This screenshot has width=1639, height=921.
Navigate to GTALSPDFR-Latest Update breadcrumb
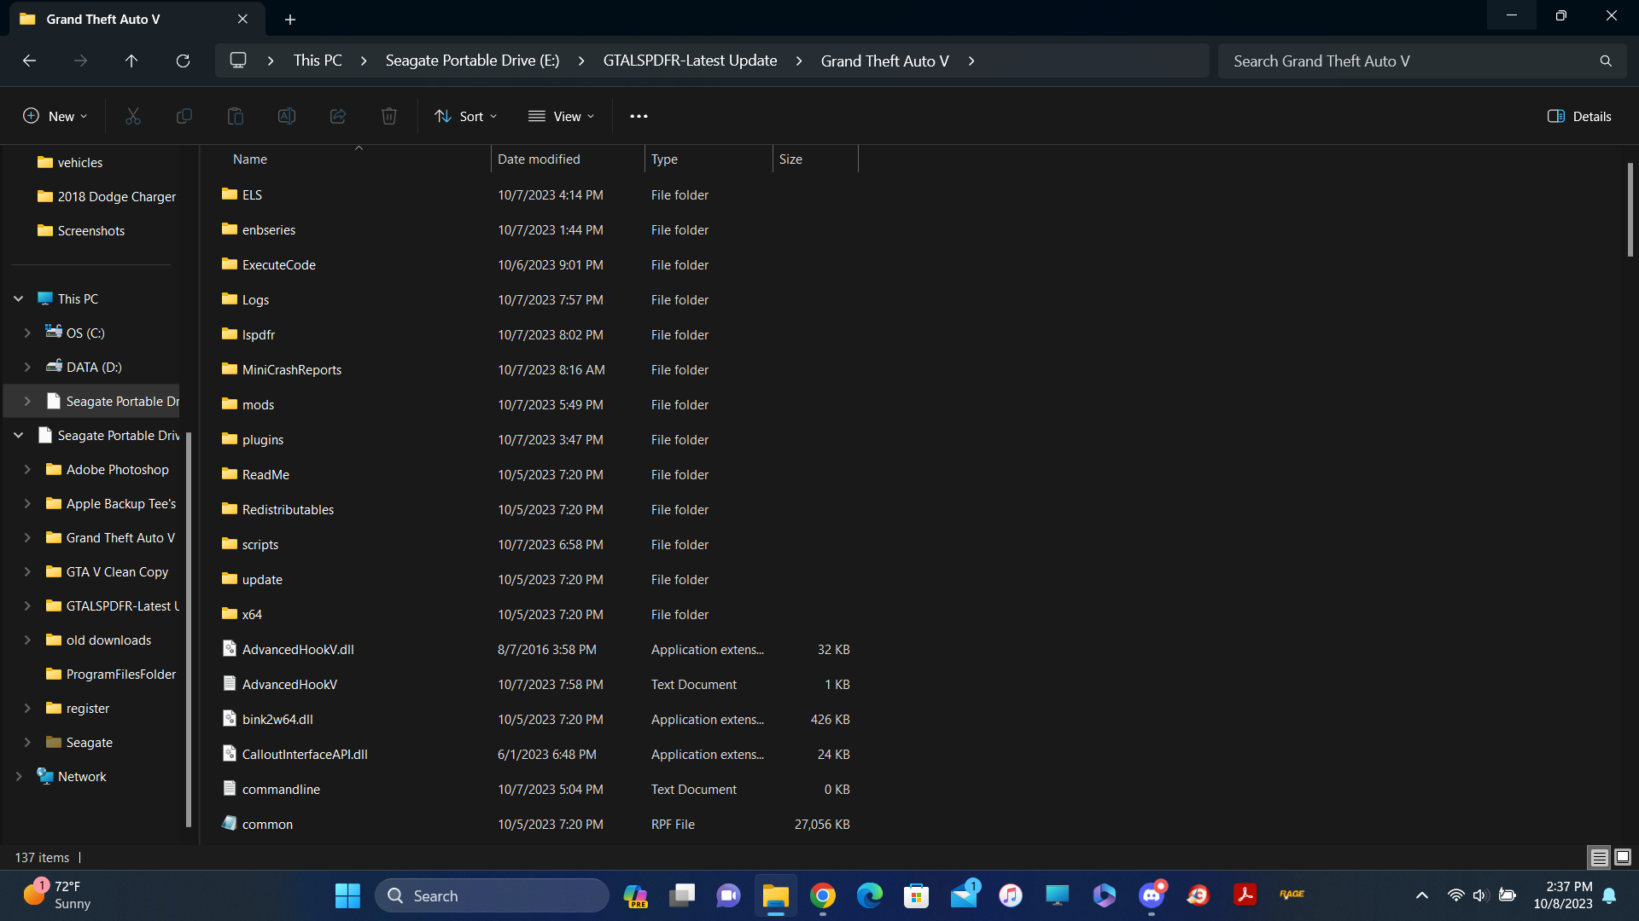(690, 61)
